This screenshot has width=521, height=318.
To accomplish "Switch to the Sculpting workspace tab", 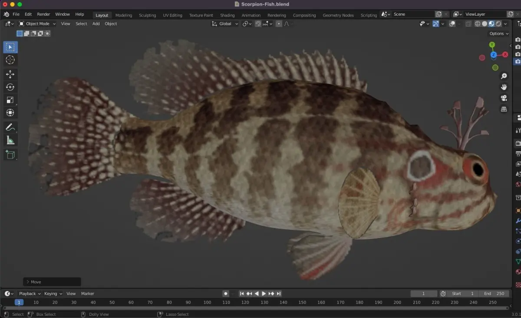I will [x=147, y=15].
